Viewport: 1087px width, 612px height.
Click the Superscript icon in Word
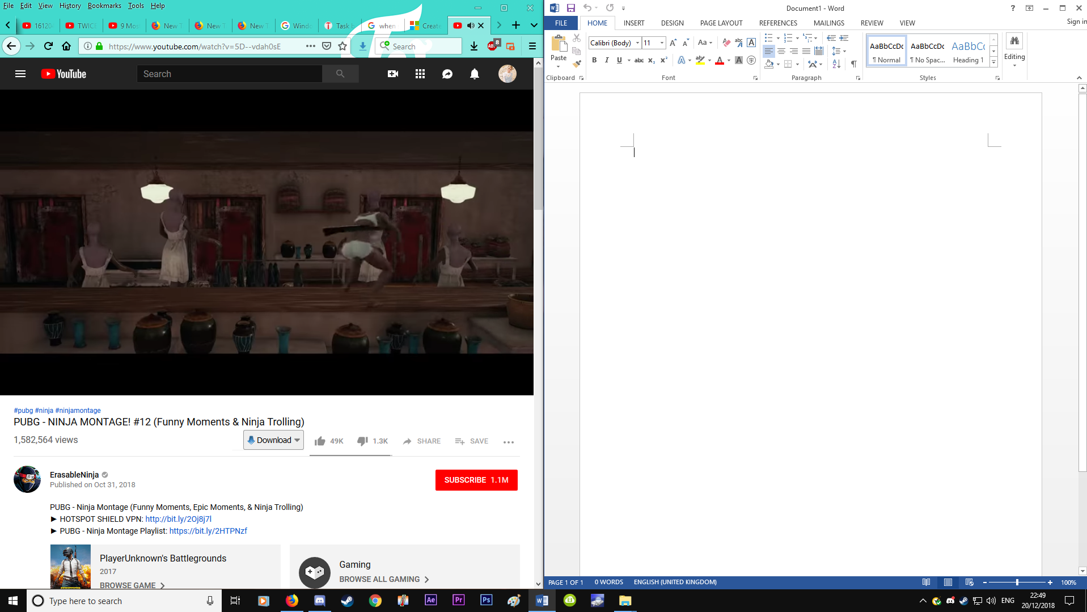pos(664,60)
